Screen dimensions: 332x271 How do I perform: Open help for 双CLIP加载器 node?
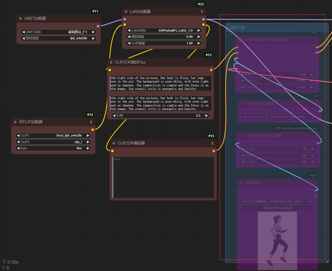(91, 122)
